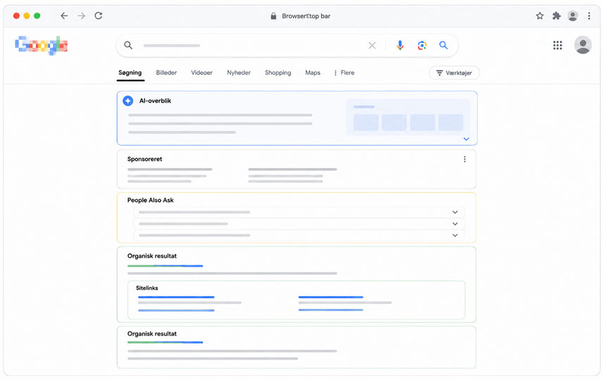This screenshot has width=603, height=380.
Task: Reload the page with the refresh icon
Action: coord(99,15)
